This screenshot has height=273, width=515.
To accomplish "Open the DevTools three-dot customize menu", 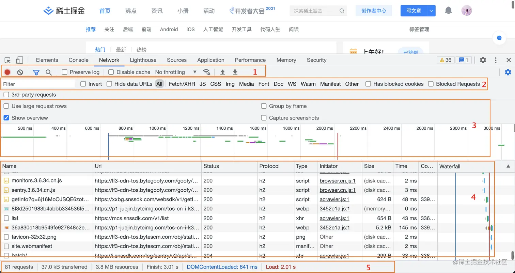I will click(496, 60).
